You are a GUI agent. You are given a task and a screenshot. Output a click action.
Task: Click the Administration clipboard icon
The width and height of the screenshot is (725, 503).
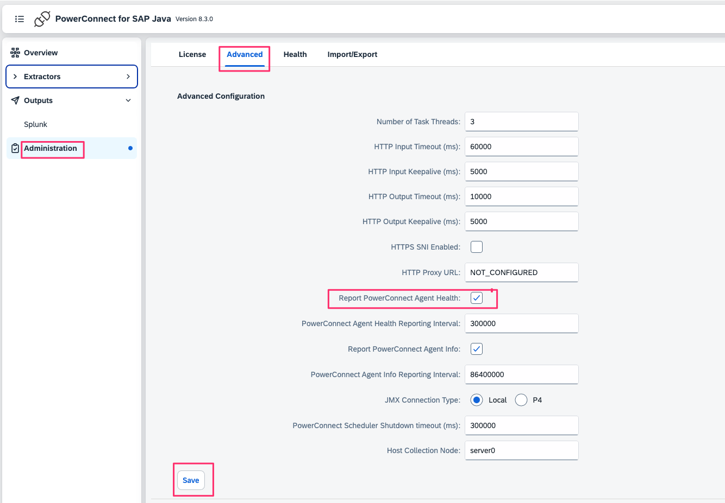[x=15, y=148]
